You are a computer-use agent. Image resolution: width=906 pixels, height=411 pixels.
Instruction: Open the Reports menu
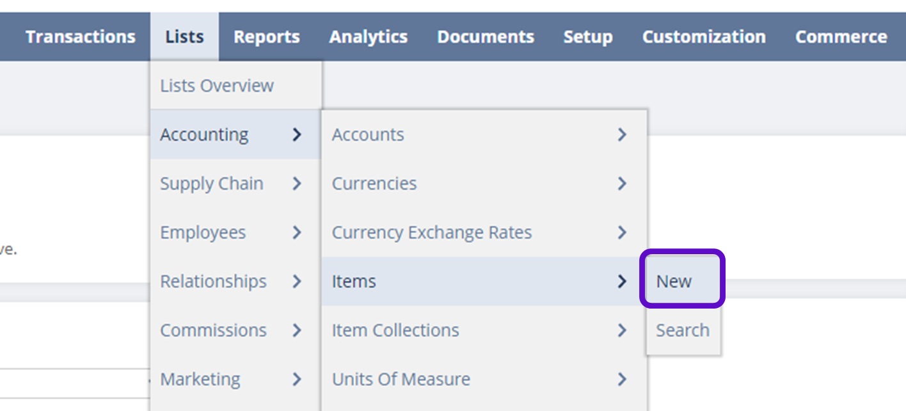click(x=266, y=37)
